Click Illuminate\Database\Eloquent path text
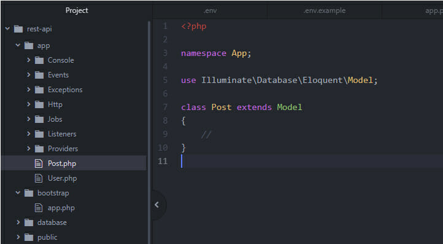Viewport: 443px width, 244px height. [x=272, y=80]
